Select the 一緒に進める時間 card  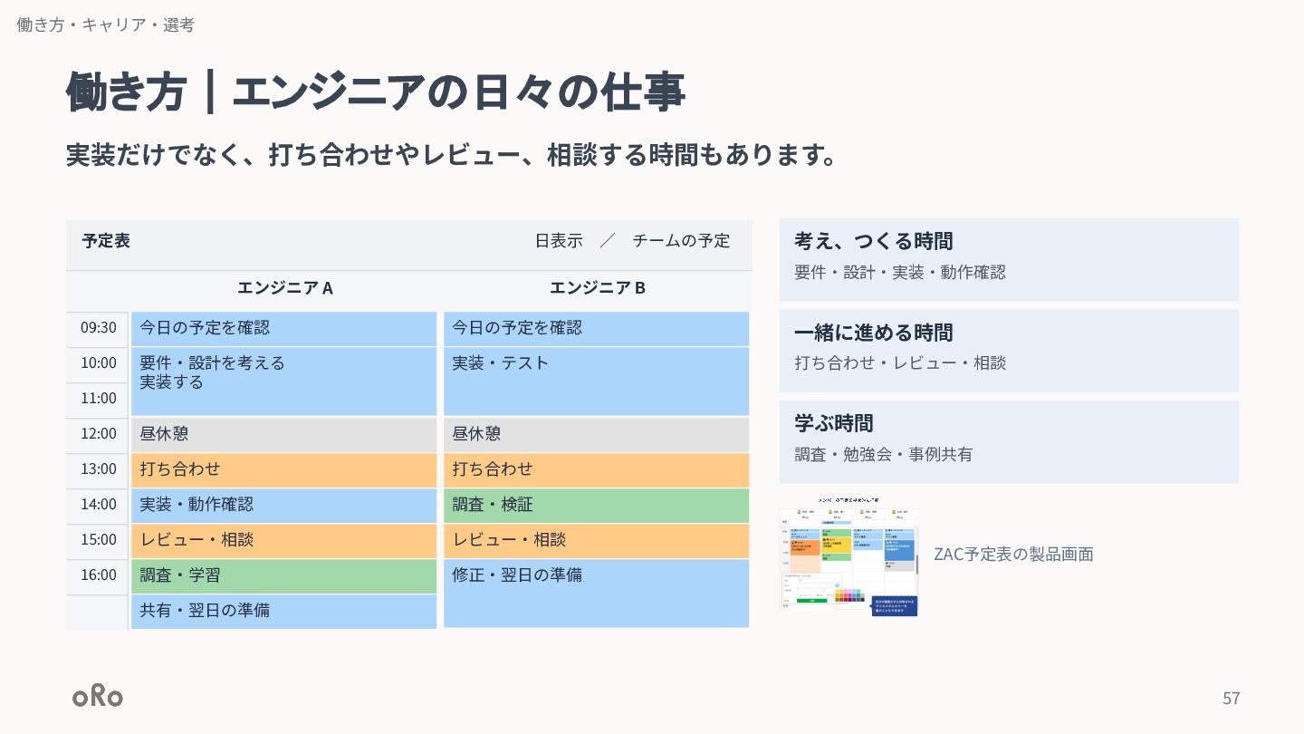tap(1009, 351)
